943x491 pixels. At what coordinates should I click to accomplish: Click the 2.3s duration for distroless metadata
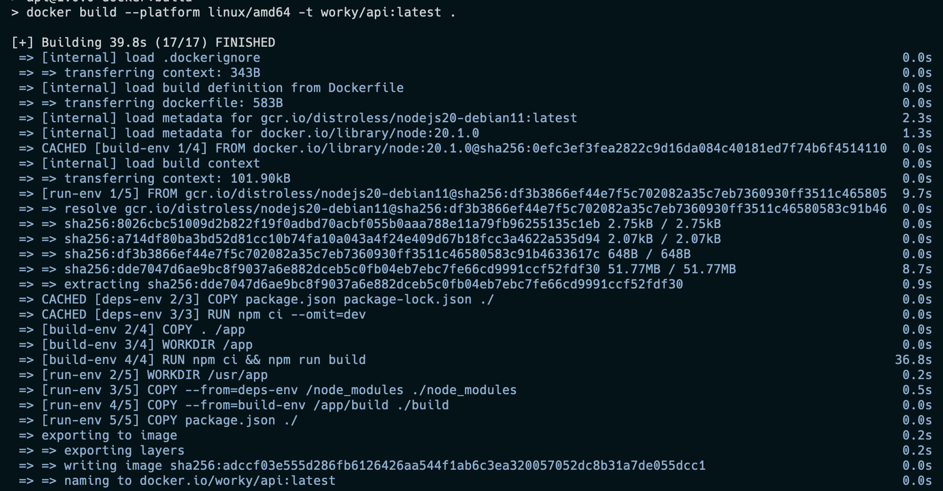pos(917,118)
